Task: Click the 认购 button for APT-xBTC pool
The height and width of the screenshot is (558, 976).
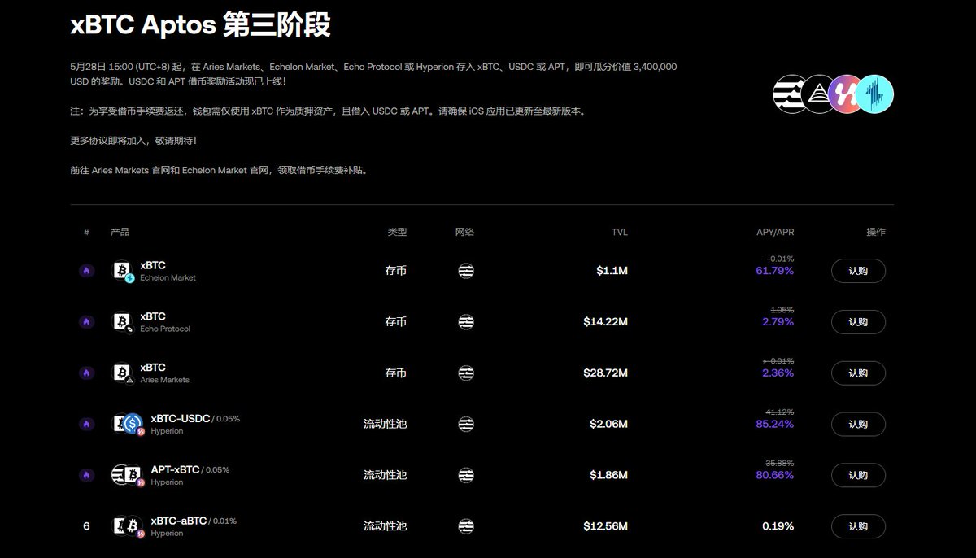Action: pos(858,475)
